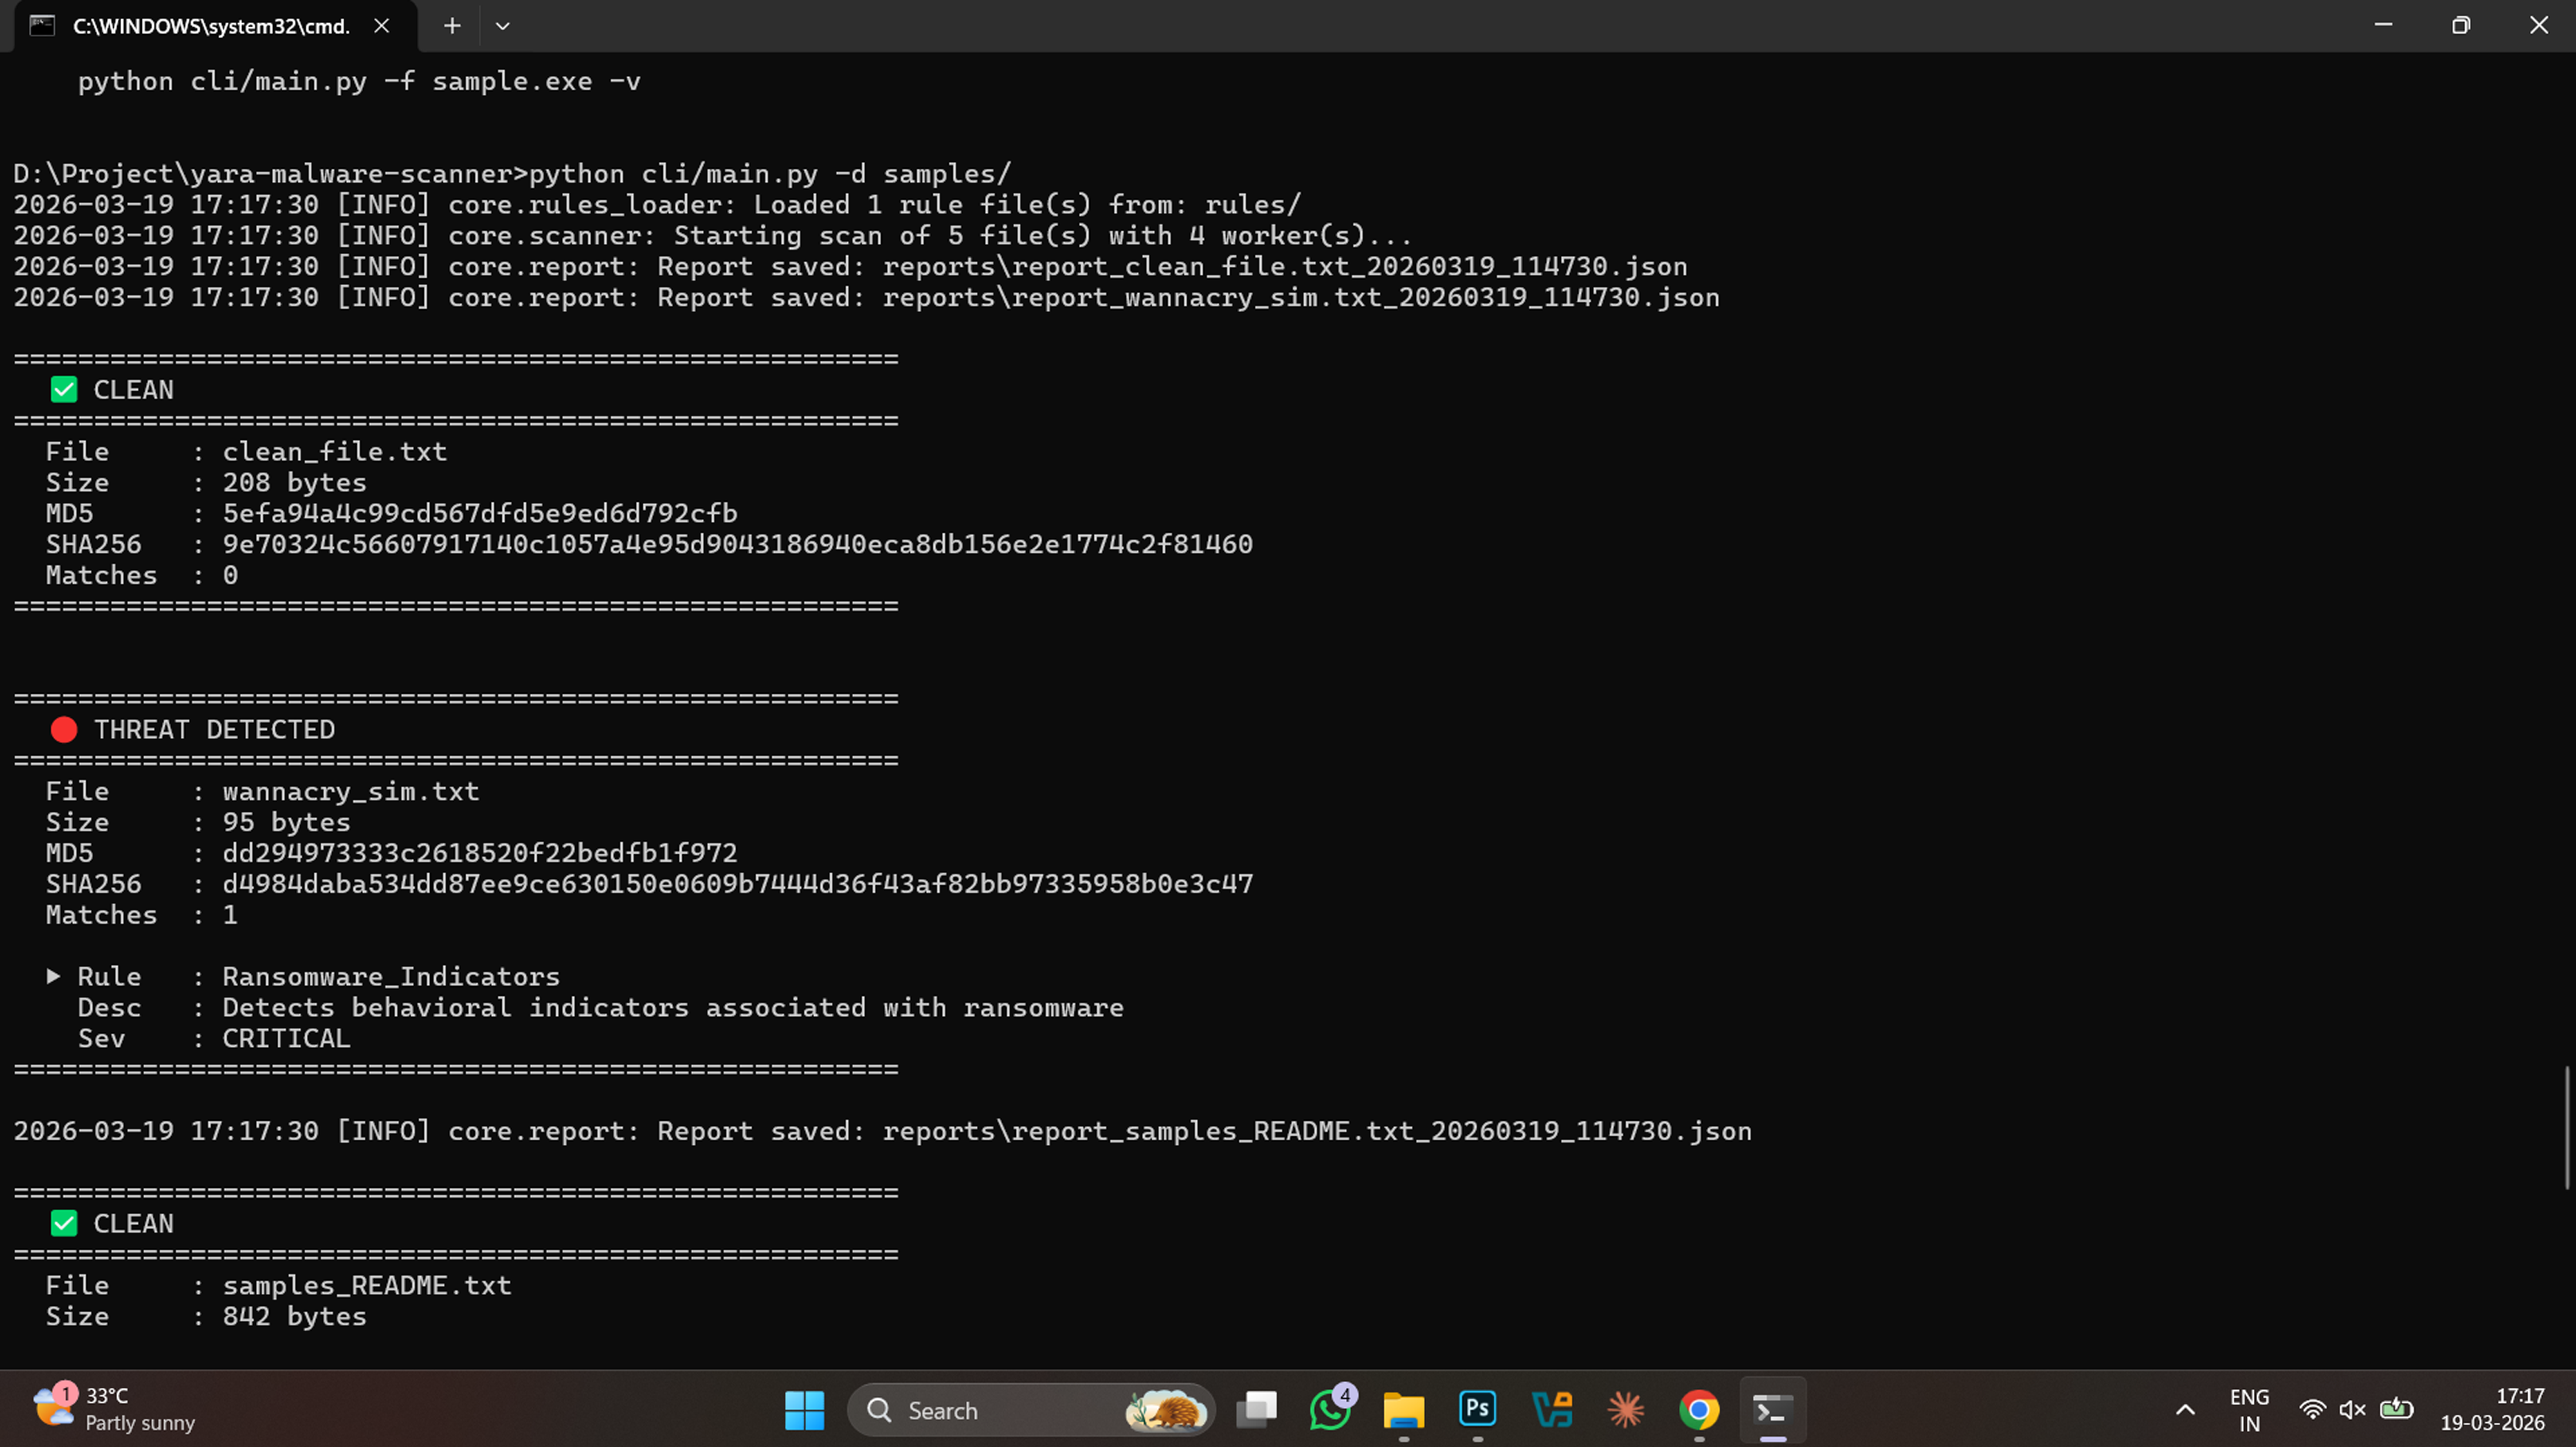Viewport: 2576px width, 1447px height.
Task: Open WhatsApp from the taskbar
Action: click(x=1330, y=1410)
